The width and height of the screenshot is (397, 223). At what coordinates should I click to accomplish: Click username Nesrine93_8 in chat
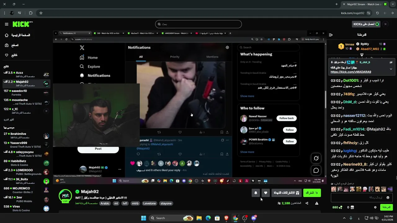355,164
